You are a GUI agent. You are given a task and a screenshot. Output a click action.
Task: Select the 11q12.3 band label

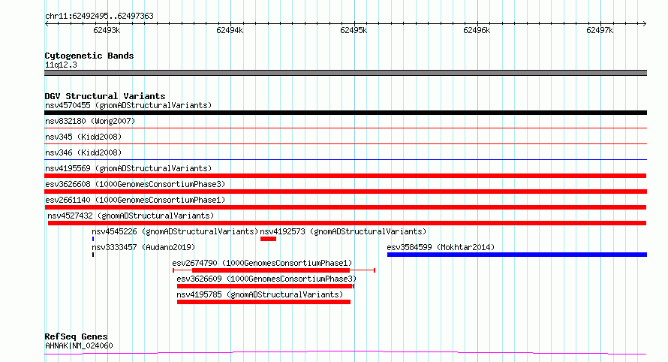(x=61, y=65)
